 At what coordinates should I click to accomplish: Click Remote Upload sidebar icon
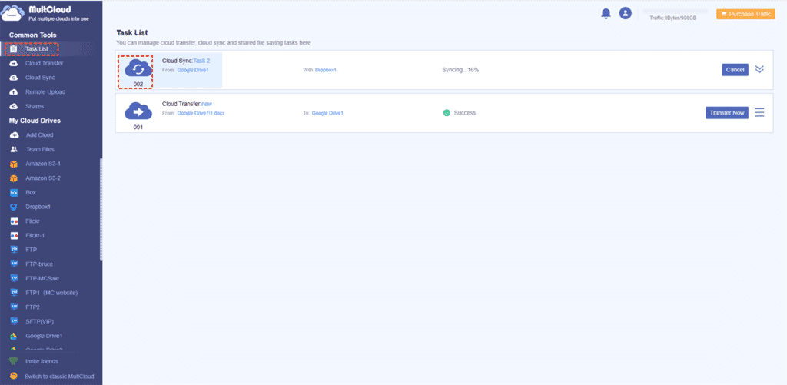[14, 92]
